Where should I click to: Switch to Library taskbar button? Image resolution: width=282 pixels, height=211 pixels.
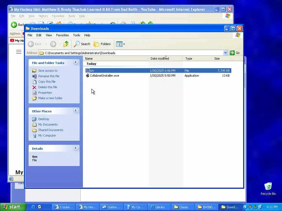tap(159, 207)
